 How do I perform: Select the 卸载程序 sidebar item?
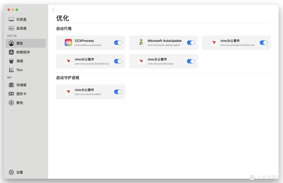26,52
